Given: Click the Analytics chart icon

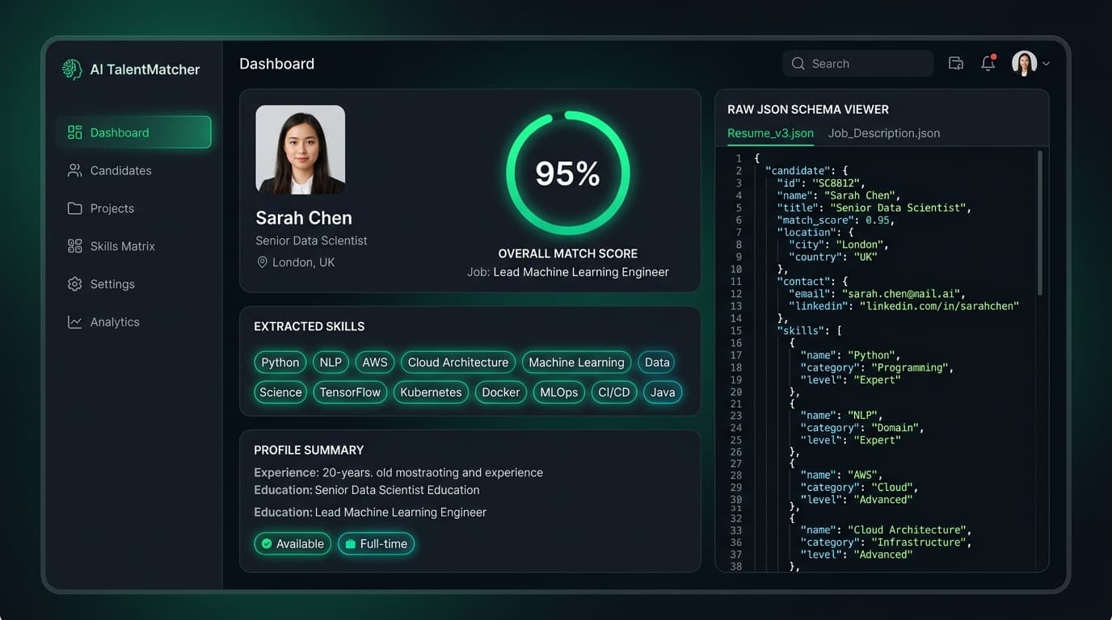Looking at the screenshot, I should (x=75, y=322).
